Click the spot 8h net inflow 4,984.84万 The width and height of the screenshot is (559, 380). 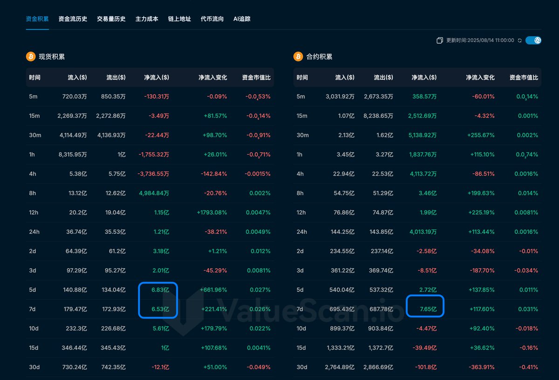coord(155,193)
